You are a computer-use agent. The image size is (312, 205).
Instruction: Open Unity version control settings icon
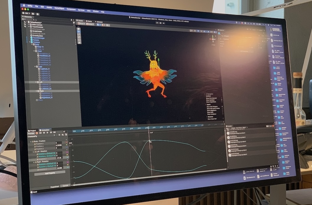[38, 14]
